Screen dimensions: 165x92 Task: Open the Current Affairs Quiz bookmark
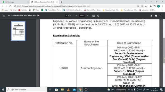coord(92,10)
